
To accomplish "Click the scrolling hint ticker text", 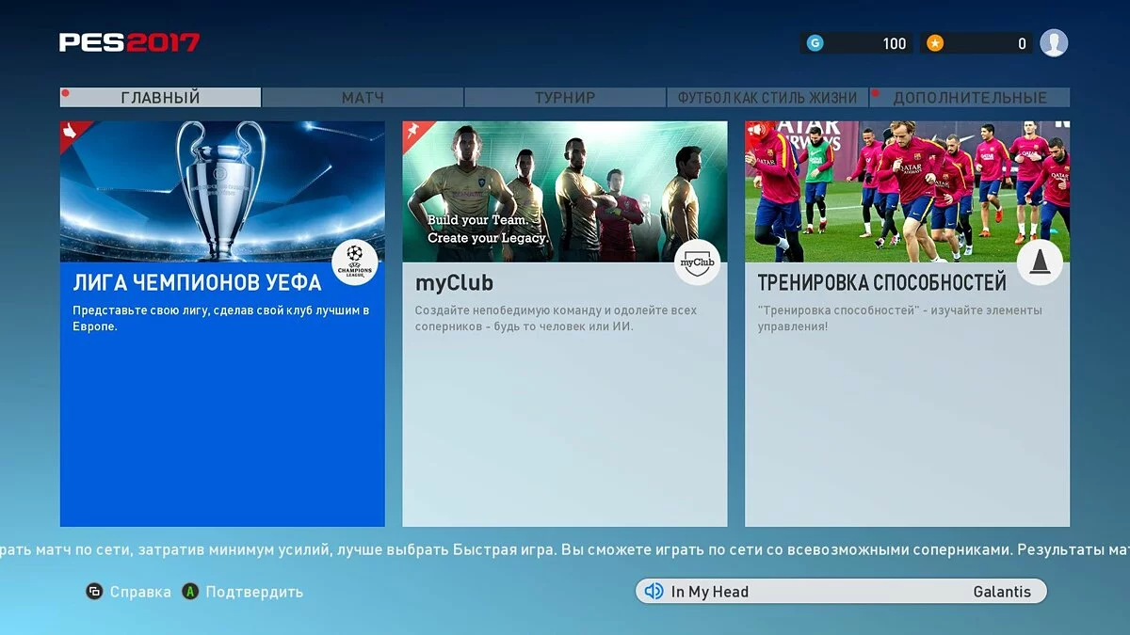I will click(x=565, y=550).
